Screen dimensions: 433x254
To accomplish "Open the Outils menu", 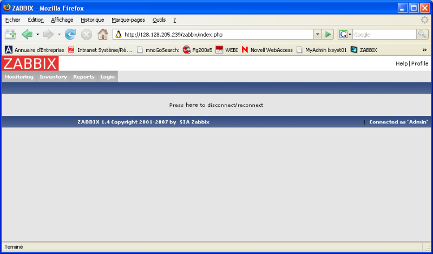I will [x=159, y=20].
